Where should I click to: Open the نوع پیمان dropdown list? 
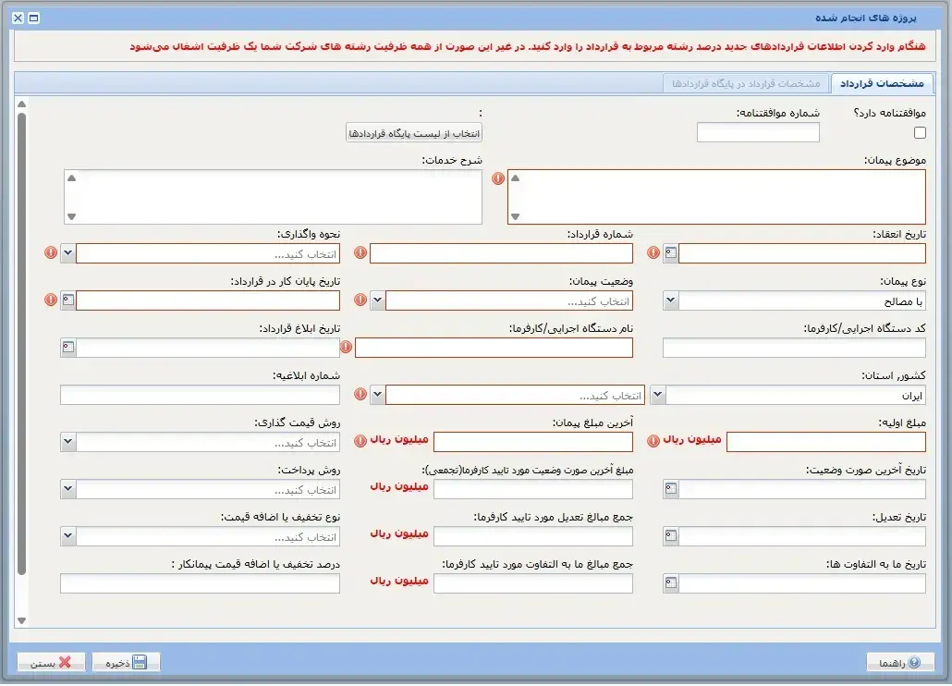point(671,300)
